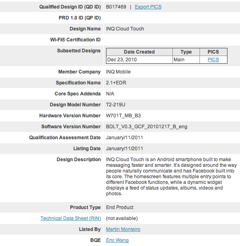Click the Subsetted Designs label
Viewport: 240px width, 246px height.
click(x=79, y=51)
